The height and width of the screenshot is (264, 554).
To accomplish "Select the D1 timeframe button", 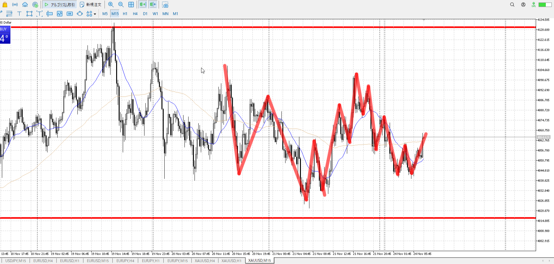I will point(145,14).
